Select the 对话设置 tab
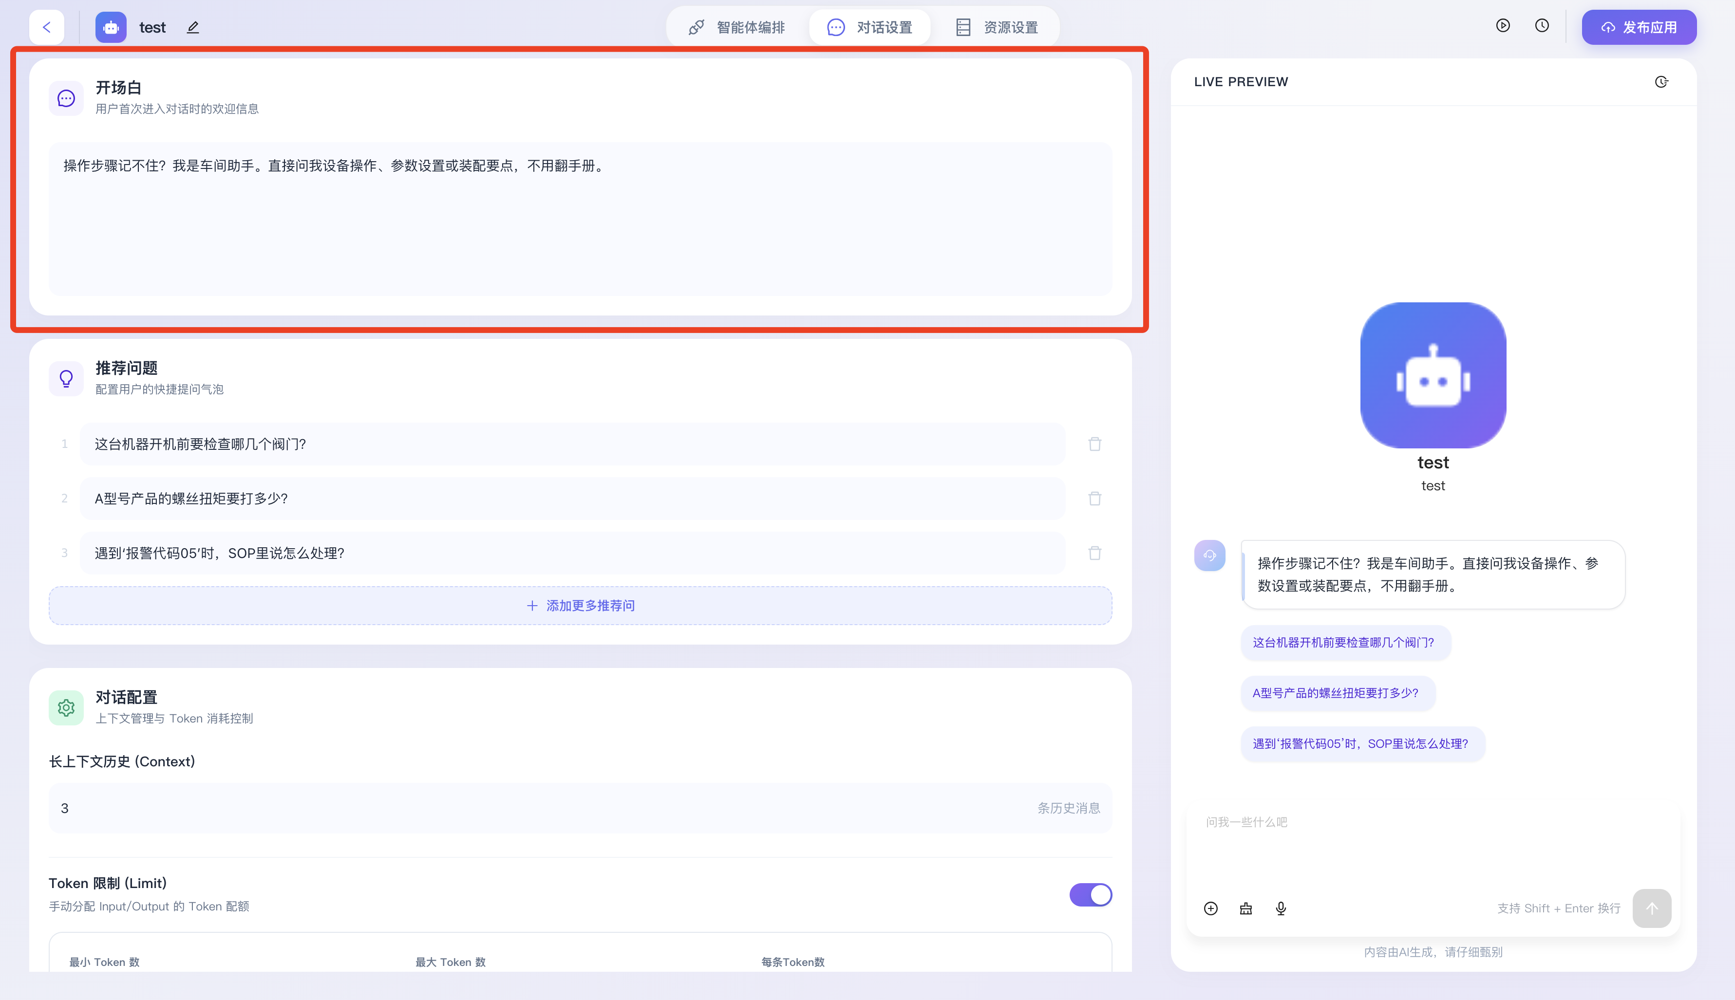This screenshot has width=1735, height=1000. [870, 27]
